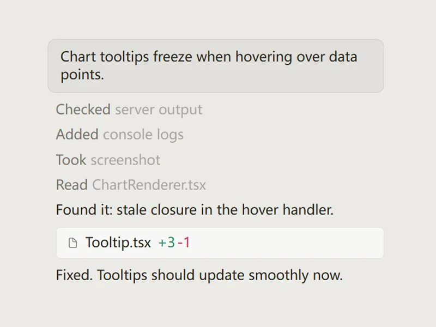Click the word "Added" in steps
The height and width of the screenshot is (327, 436).
click(x=77, y=134)
